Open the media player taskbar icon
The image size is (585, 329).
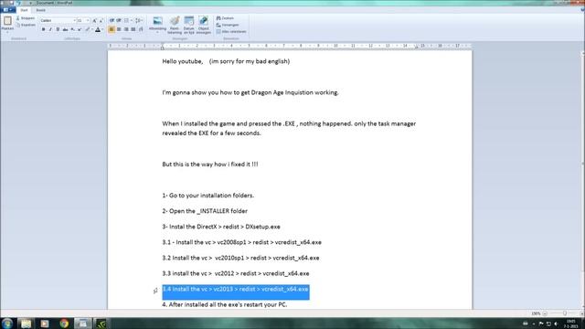45,324
